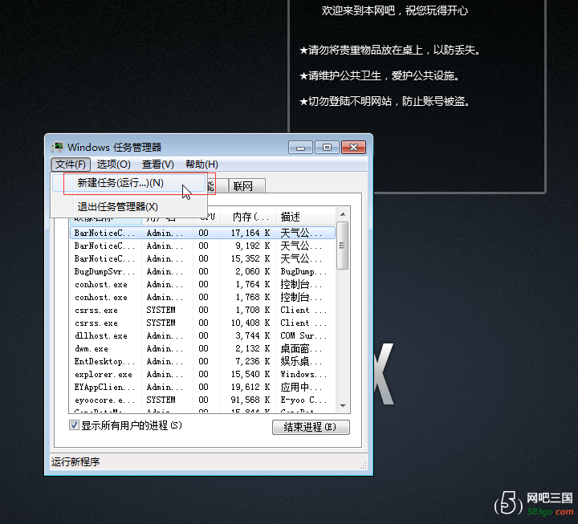Click the process list scroll down arrow
Image resolution: width=578 pixels, height=524 pixels.
pos(343,406)
